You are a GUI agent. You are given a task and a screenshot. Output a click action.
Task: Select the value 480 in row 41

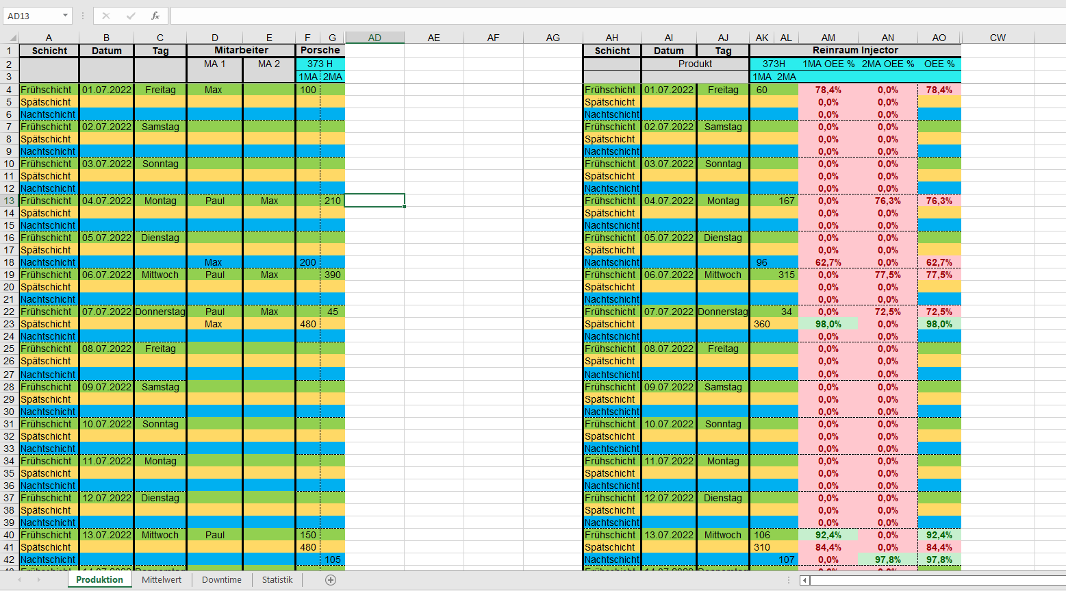pos(308,547)
